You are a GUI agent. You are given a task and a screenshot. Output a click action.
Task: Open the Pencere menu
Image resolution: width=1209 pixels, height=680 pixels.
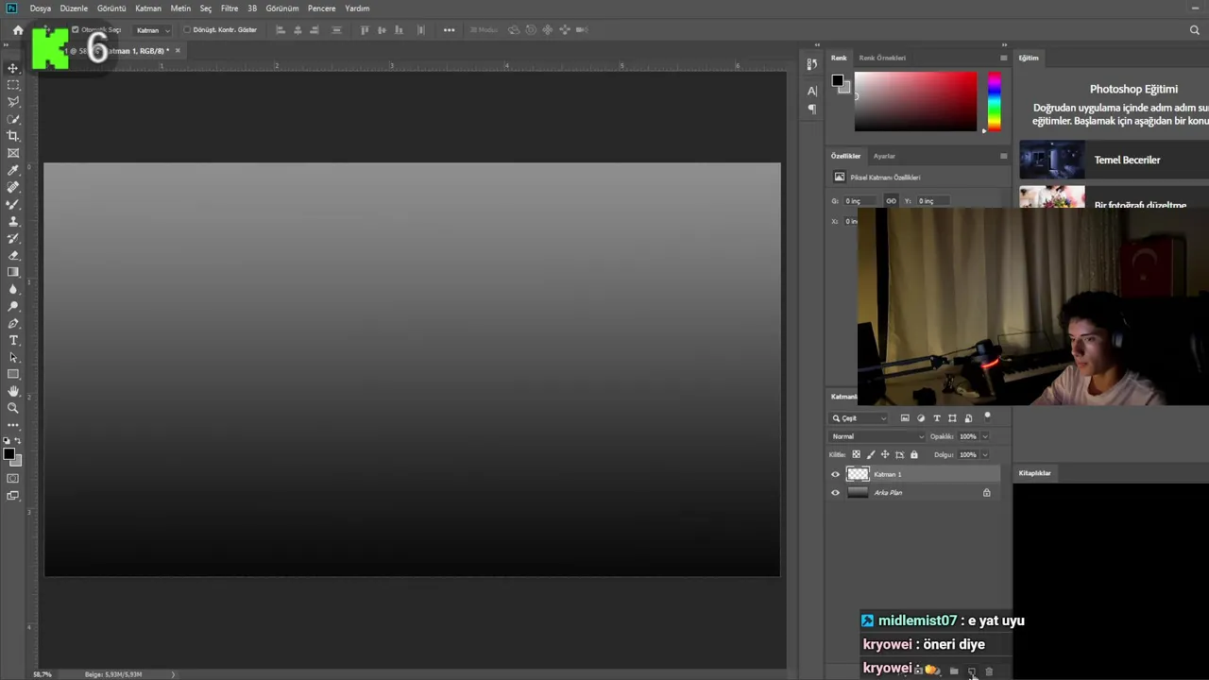coord(321,8)
